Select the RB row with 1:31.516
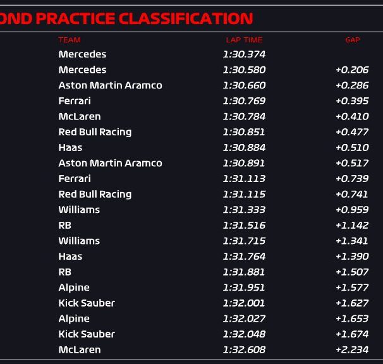This screenshot has height=364, width=383. 191,225
